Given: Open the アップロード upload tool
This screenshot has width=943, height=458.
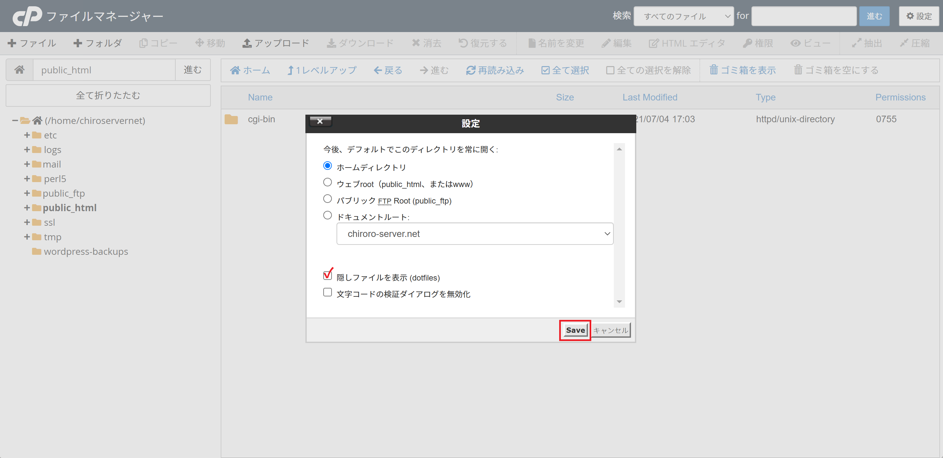Looking at the screenshot, I should tap(276, 43).
